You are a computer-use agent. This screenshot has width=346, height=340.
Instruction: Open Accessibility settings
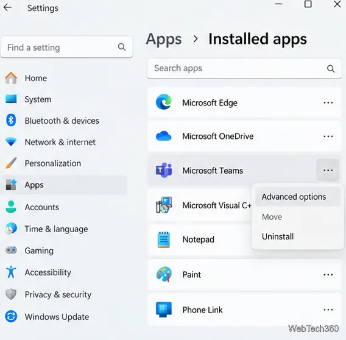point(64,272)
